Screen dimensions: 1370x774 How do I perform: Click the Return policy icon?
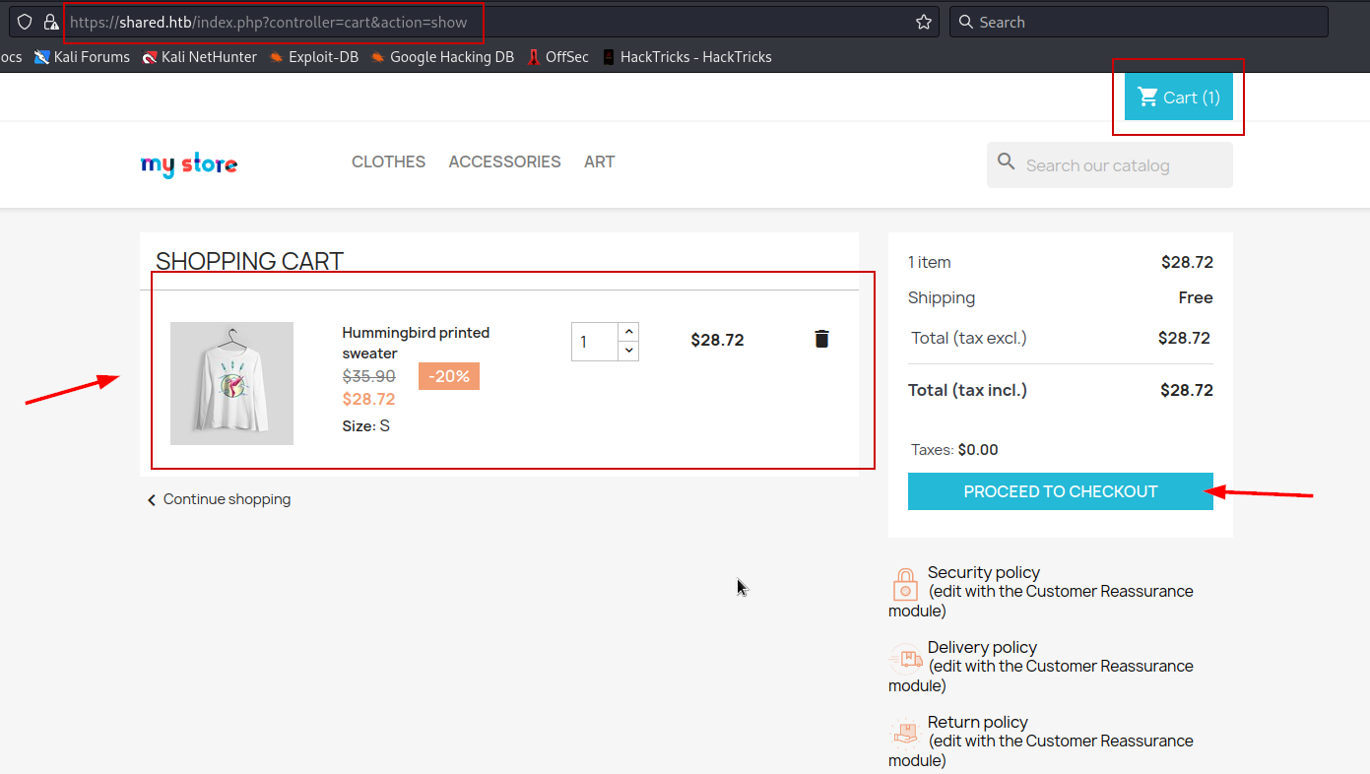tap(905, 734)
